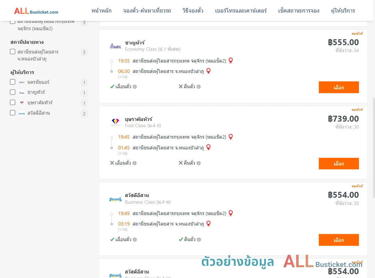Click departure time 19:35
This screenshot has width=375, height=278.
(124, 61)
